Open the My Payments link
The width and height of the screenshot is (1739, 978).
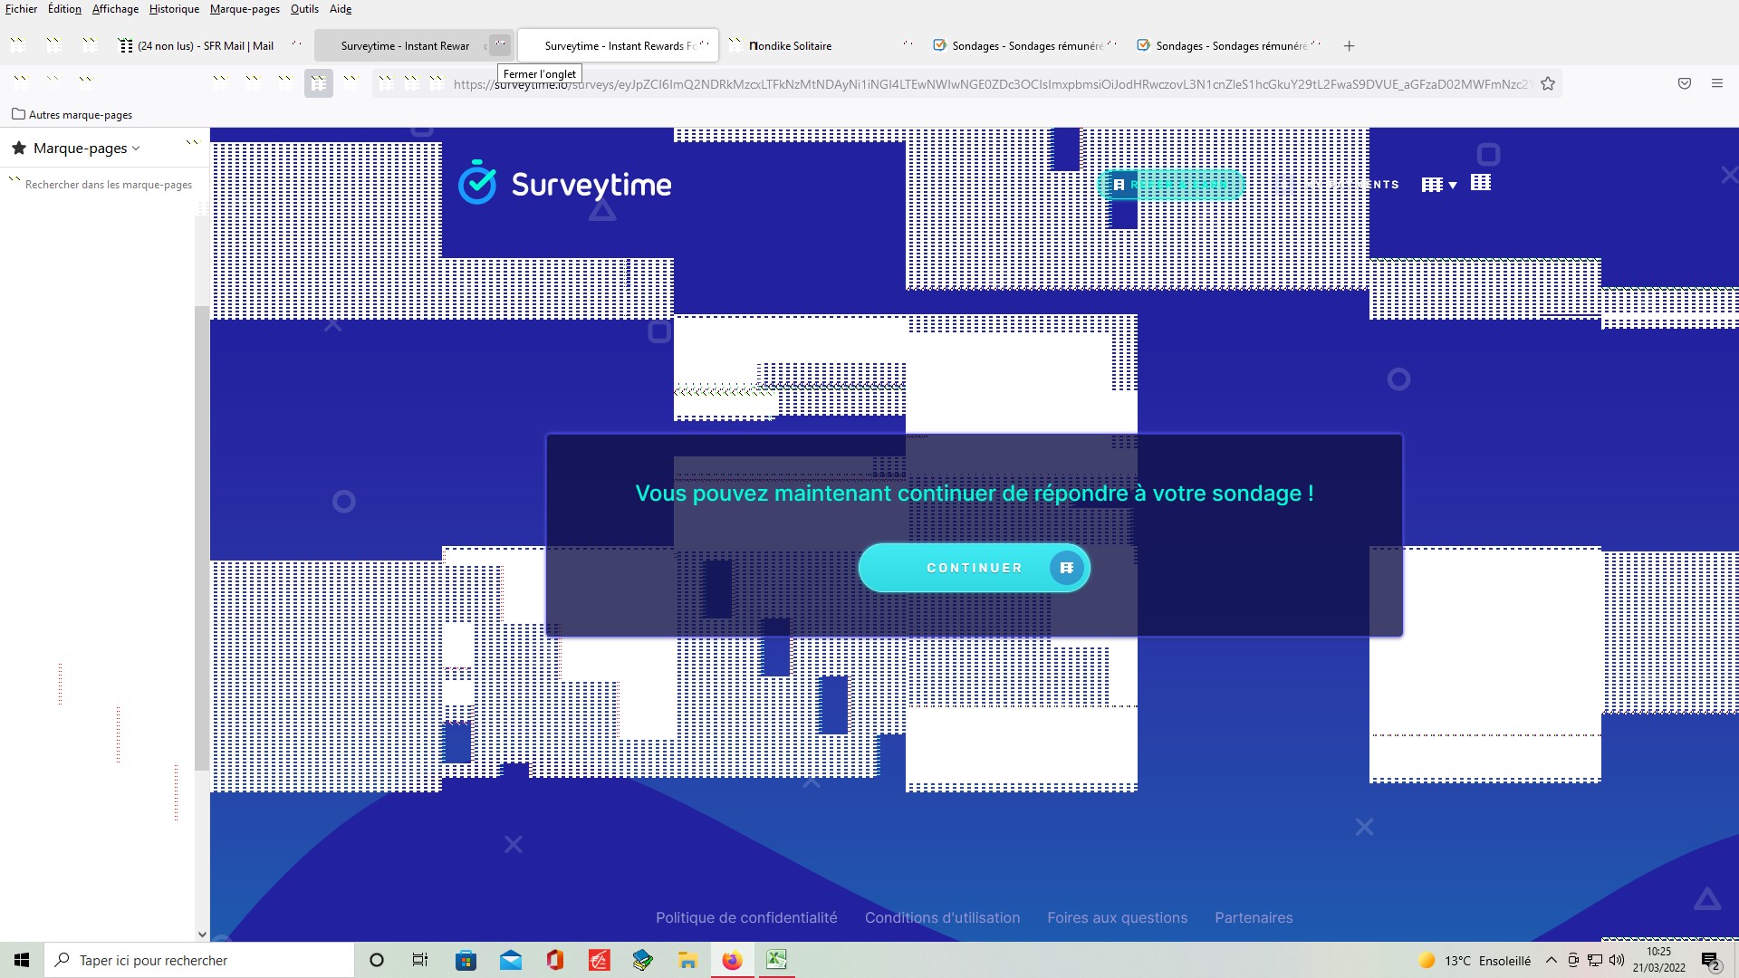(x=1336, y=185)
